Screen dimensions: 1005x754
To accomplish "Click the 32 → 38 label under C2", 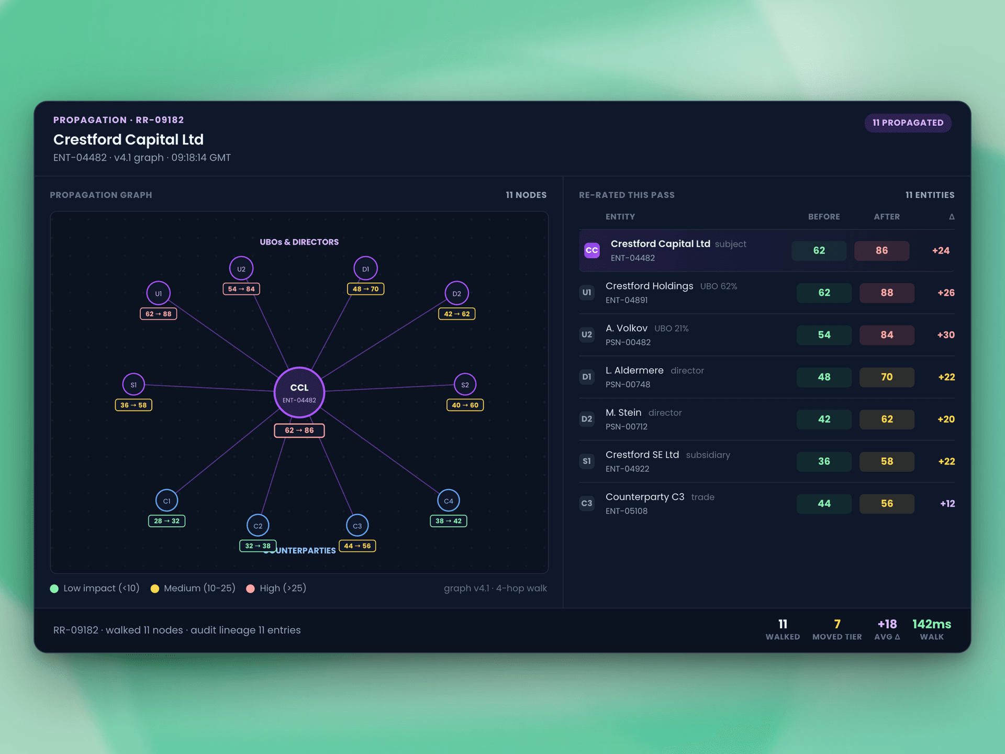I will (x=258, y=546).
